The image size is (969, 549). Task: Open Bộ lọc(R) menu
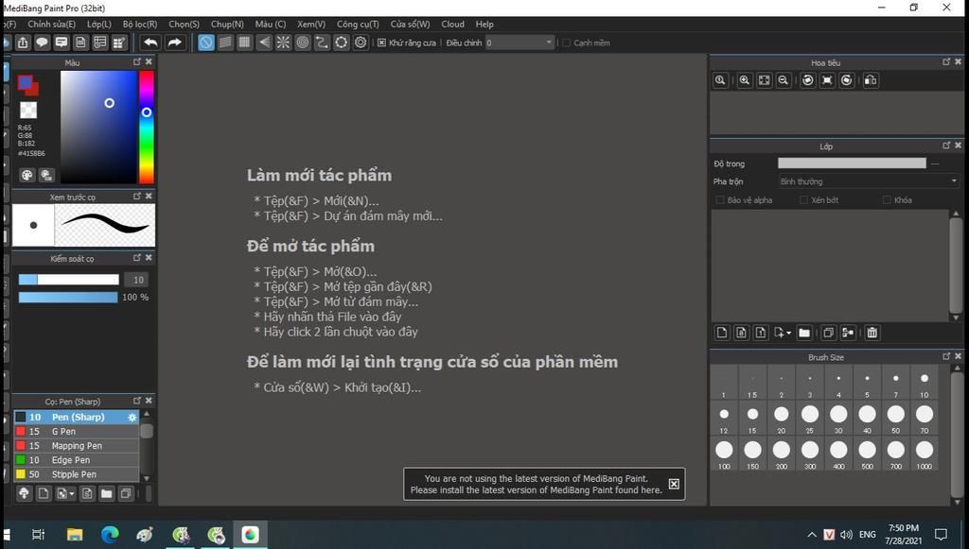pos(140,24)
